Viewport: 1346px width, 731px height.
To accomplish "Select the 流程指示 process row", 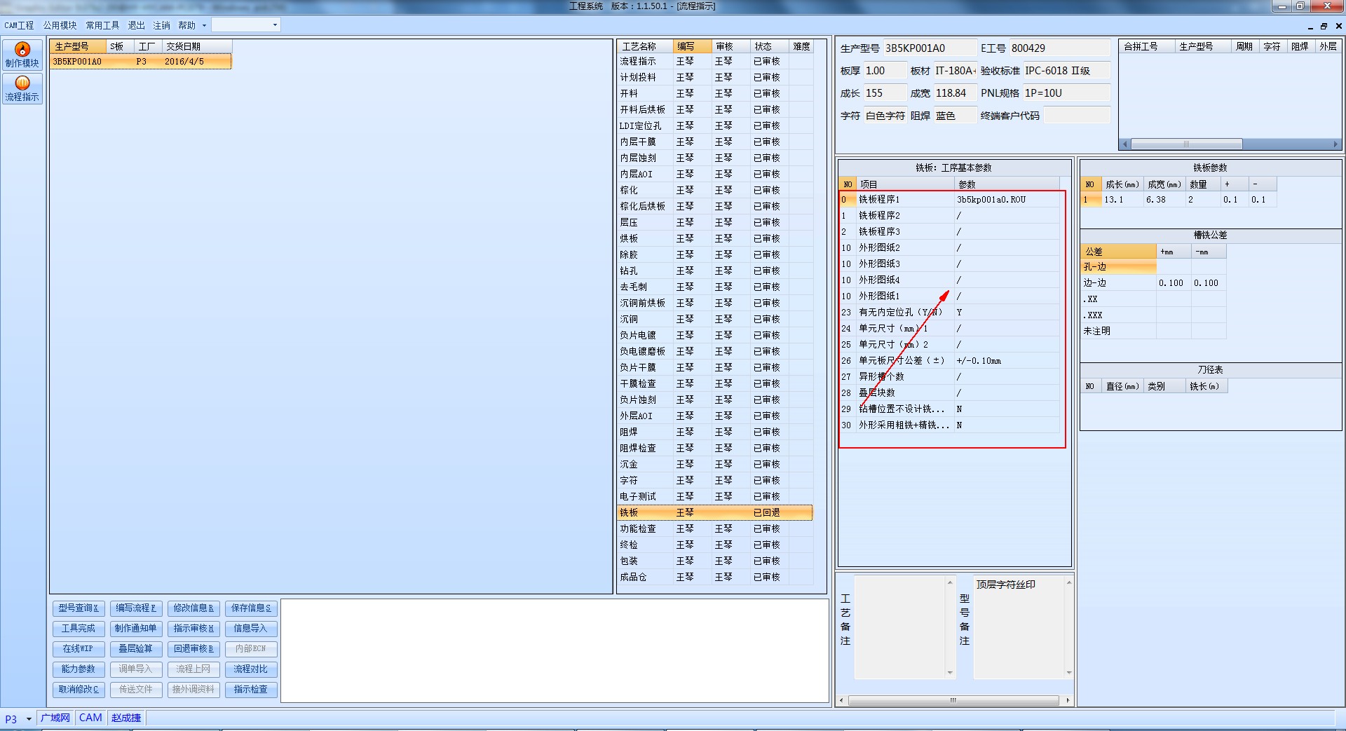I will [715, 62].
